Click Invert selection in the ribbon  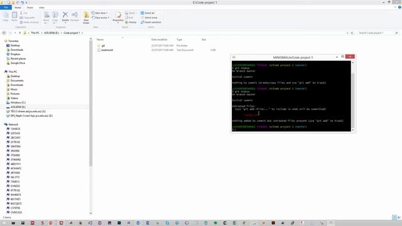click(151, 23)
